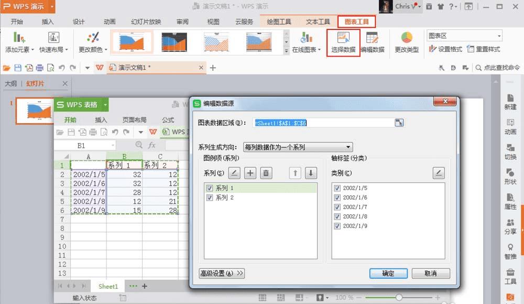Move series down with the down arrow

click(311, 173)
